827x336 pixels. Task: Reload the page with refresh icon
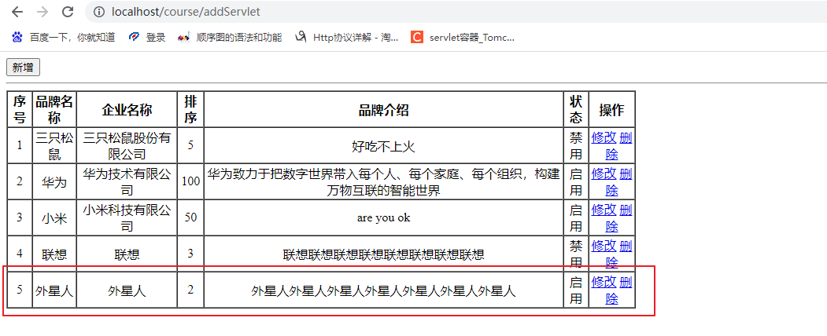click(x=68, y=12)
